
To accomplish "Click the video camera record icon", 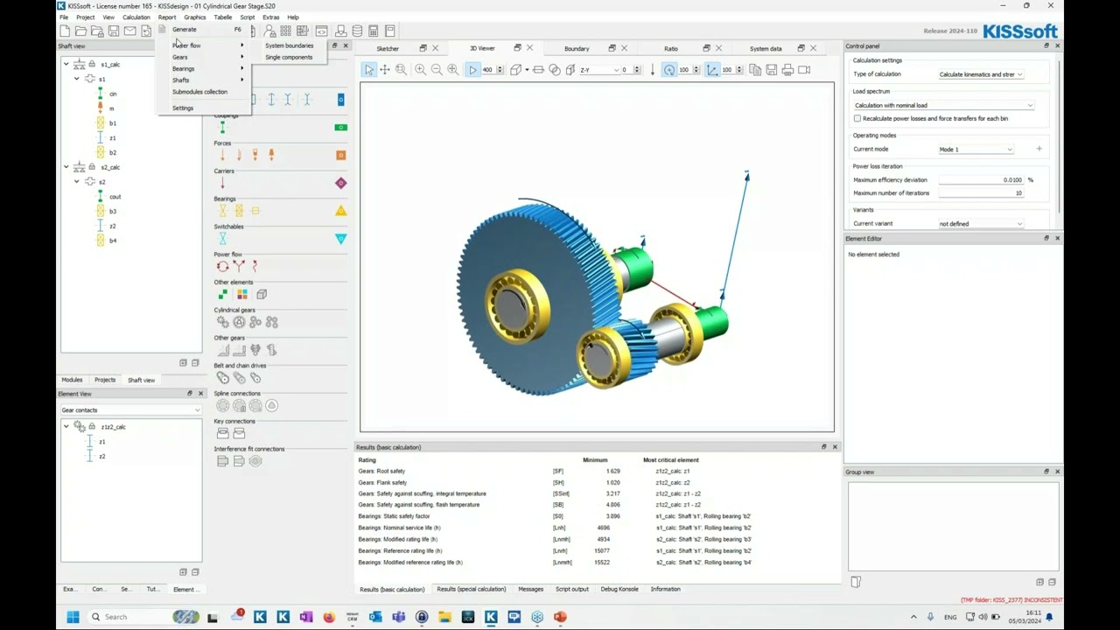I will point(804,70).
